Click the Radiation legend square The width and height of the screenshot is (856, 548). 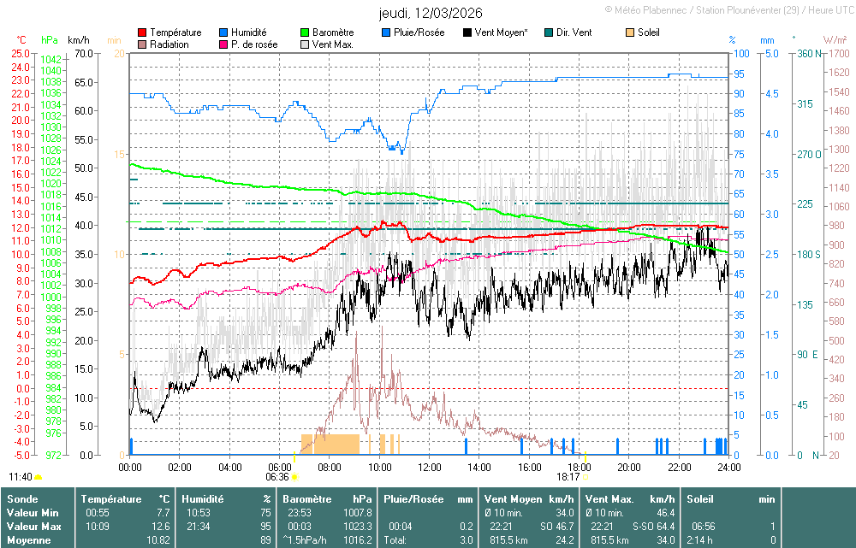[x=142, y=44]
